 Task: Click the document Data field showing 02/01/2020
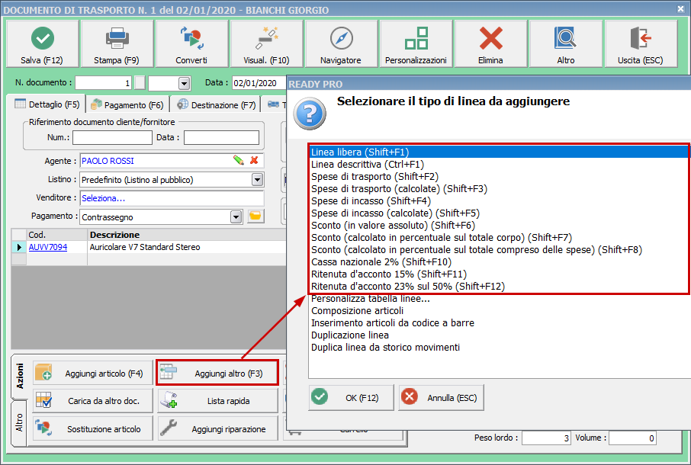(x=259, y=83)
